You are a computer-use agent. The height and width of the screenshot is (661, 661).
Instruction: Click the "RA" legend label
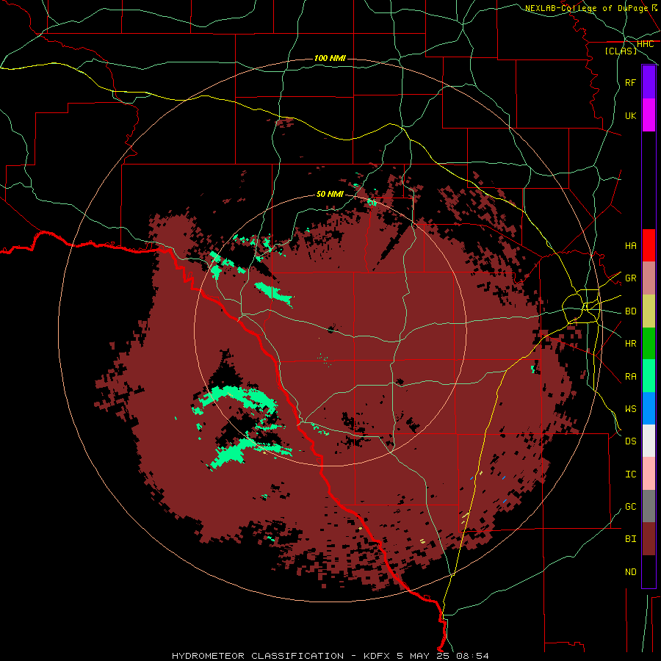point(630,376)
